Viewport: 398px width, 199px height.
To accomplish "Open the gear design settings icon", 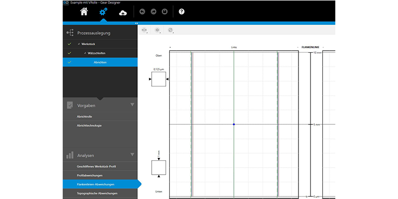I will point(103,11).
